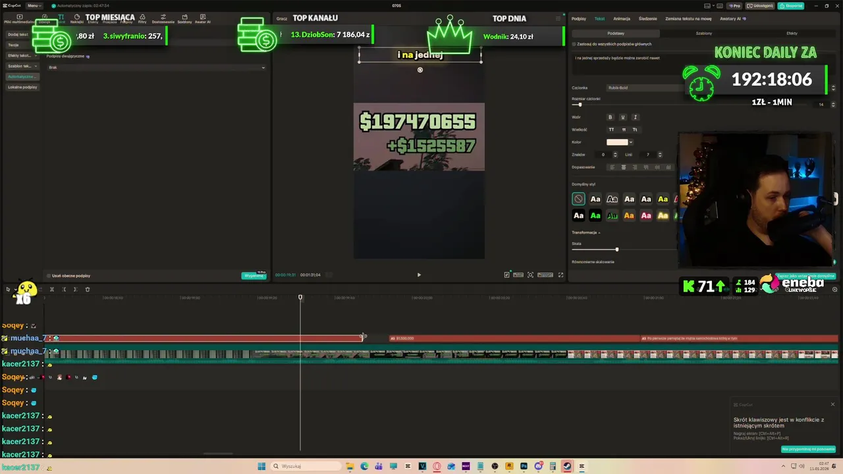Click the Wygeneruj generate button

(254, 275)
